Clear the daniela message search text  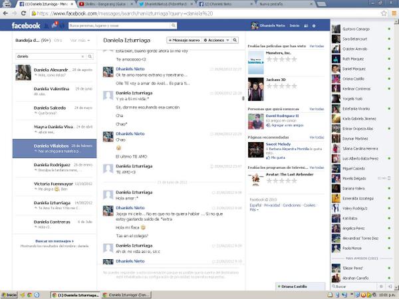[82, 56]
